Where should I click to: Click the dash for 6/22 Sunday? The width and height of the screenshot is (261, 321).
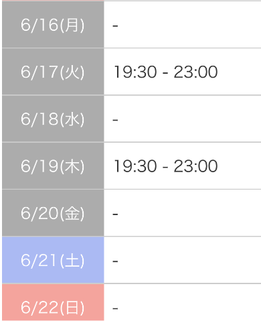[115, 309]
